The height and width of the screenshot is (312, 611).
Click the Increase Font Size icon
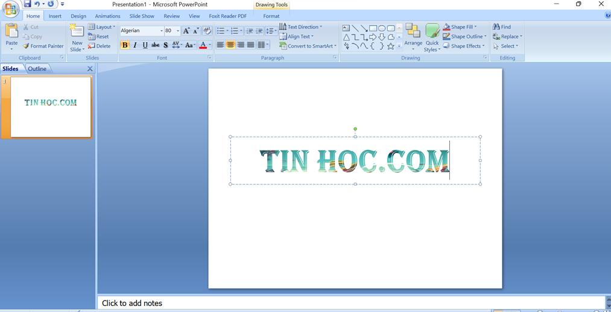coord(186,31)
